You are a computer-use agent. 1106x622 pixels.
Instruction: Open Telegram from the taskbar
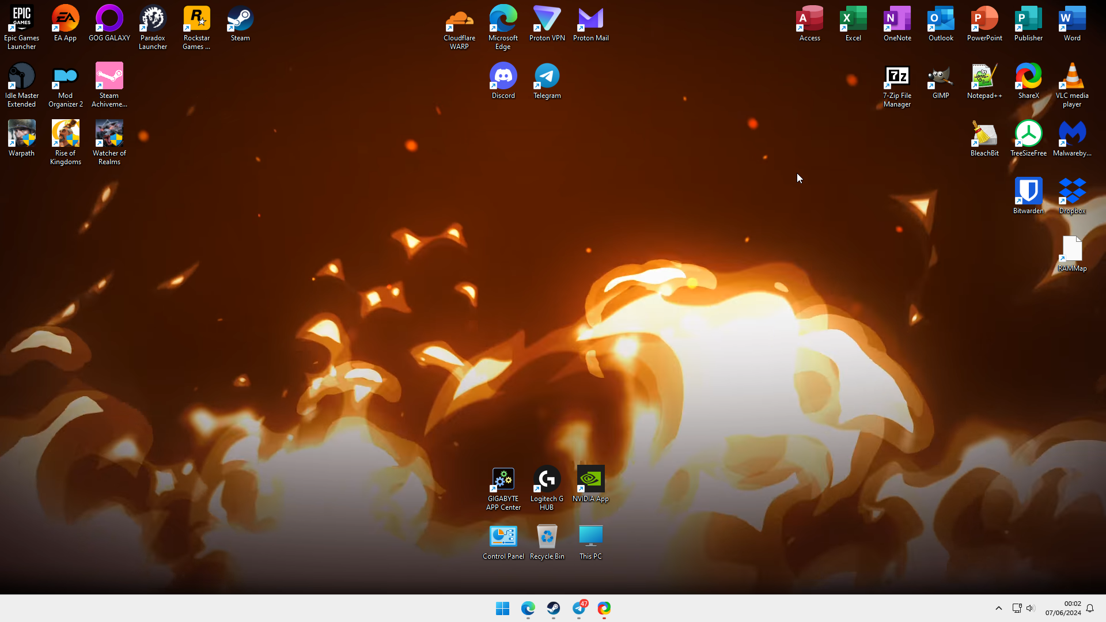coord(579,608)
